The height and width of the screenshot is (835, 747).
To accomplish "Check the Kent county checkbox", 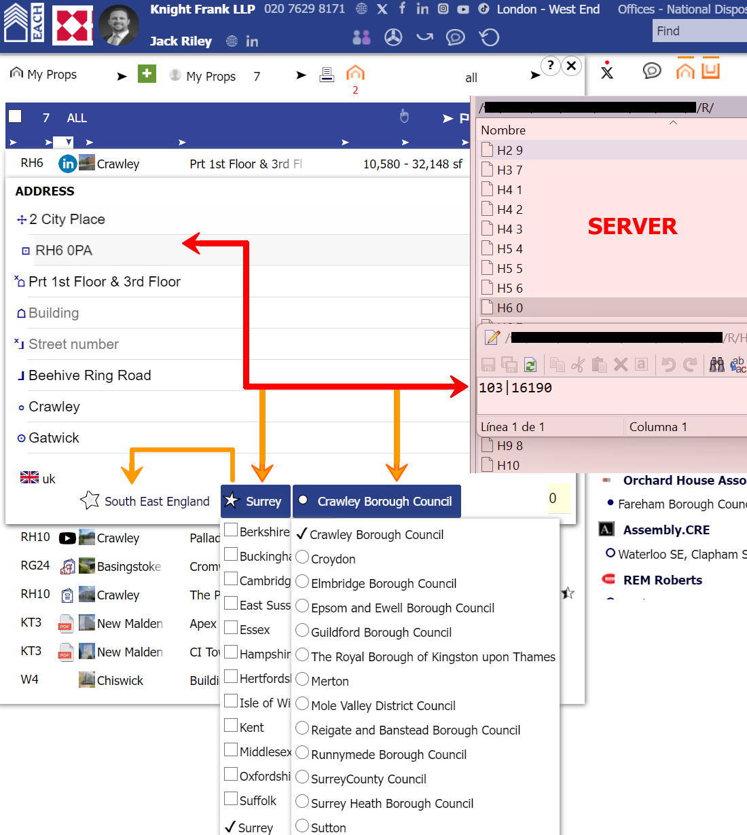I will tap(231, 726).
